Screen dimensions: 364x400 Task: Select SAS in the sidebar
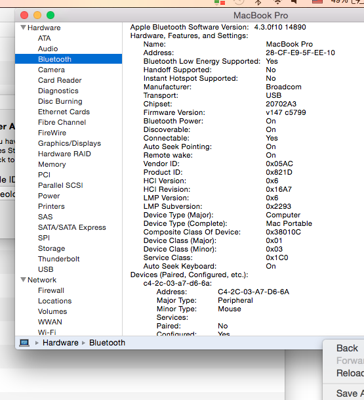point(45,217)
